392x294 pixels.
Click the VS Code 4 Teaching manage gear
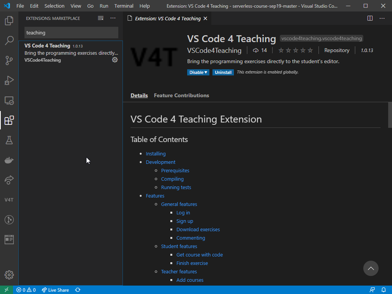(115, 60)
